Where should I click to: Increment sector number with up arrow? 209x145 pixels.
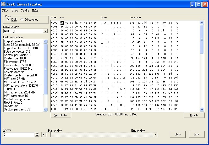coord(37,133)
